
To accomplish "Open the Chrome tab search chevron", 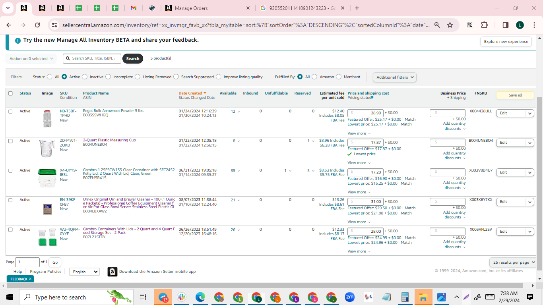I will [8, 8].
